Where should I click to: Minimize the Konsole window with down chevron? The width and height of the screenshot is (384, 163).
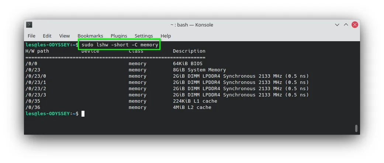coord(337,25)
